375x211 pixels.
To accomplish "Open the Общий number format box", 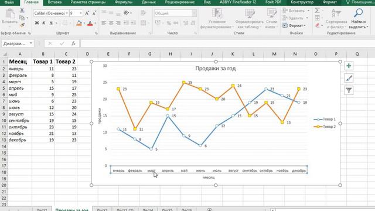I will 175,13.
